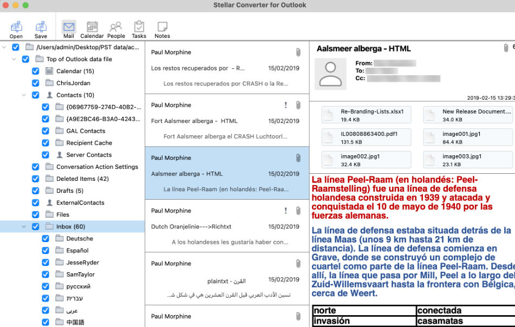This screenshot has height=327, width=515.
Task: Select the JesseRyder folder
Action: tap(82, 263)
